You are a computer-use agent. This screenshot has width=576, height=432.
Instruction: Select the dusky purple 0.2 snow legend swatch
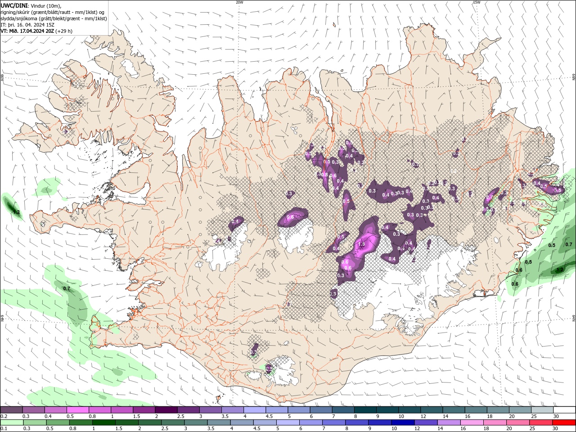click(x=11, y=410)
